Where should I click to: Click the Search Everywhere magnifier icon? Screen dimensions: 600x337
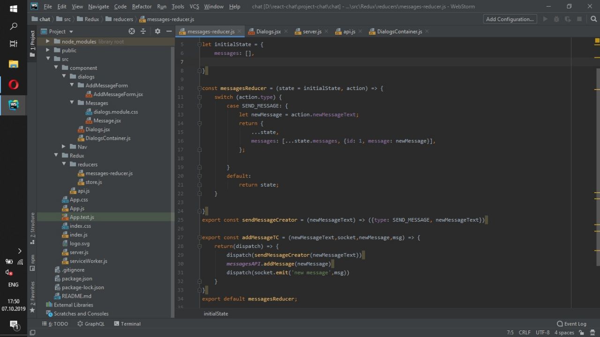coord(593,19)
